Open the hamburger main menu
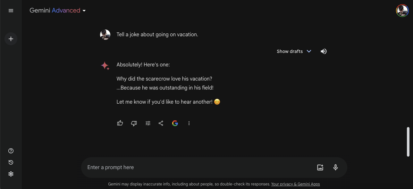 tap(11, 11)
